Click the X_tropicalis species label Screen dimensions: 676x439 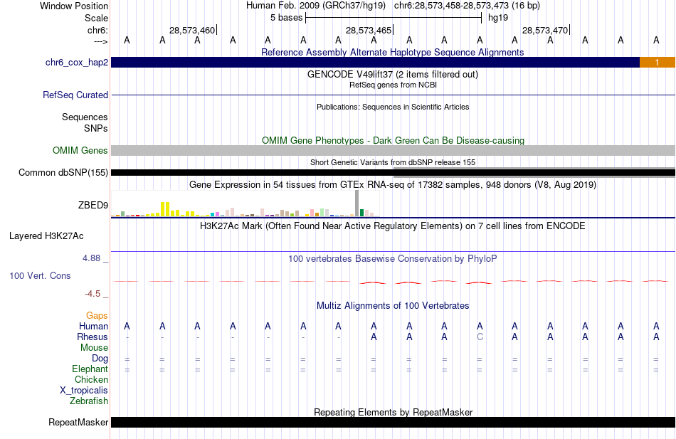(x=84, y=391)
